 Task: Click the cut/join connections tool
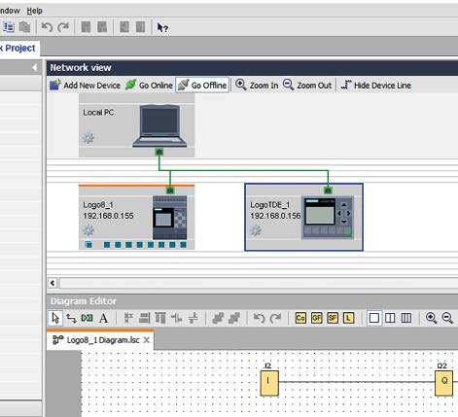click(x=87, y=318)
